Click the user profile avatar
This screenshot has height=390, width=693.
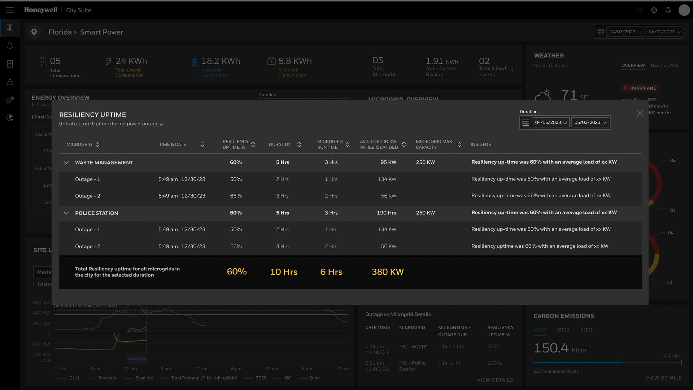click(x=684, y=10)
